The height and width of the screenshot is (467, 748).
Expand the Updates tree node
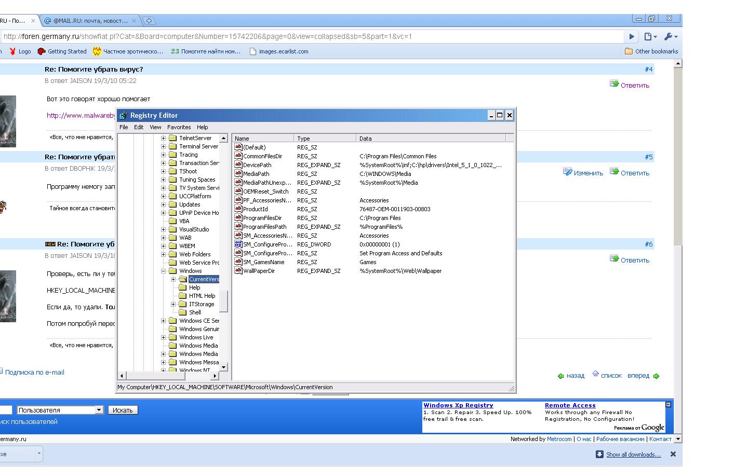[163, 204]
